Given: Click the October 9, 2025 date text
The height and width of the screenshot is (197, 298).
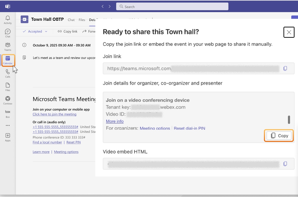Looking at the screenshot, I should point(61,45).
